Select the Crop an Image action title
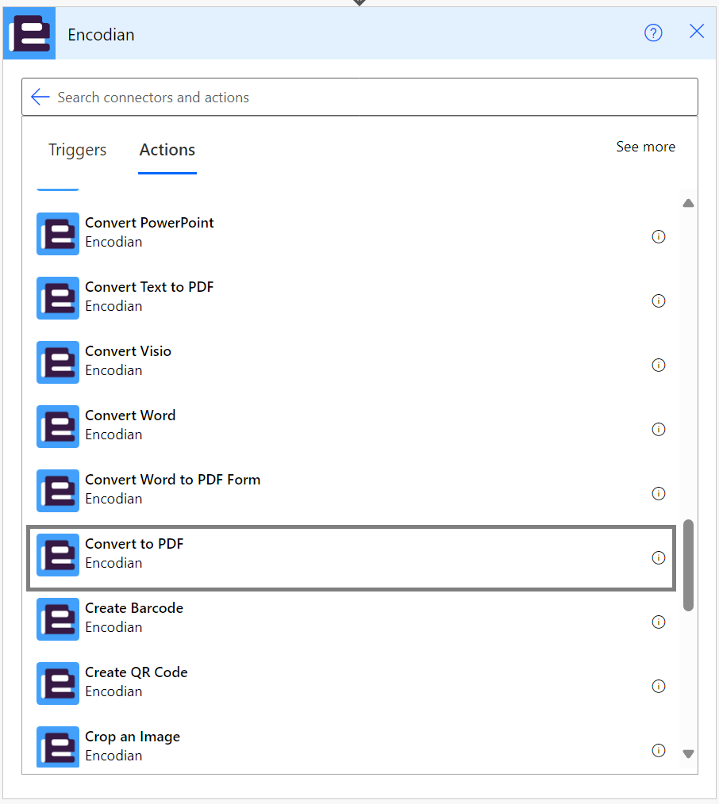 (x=133, y=737)
